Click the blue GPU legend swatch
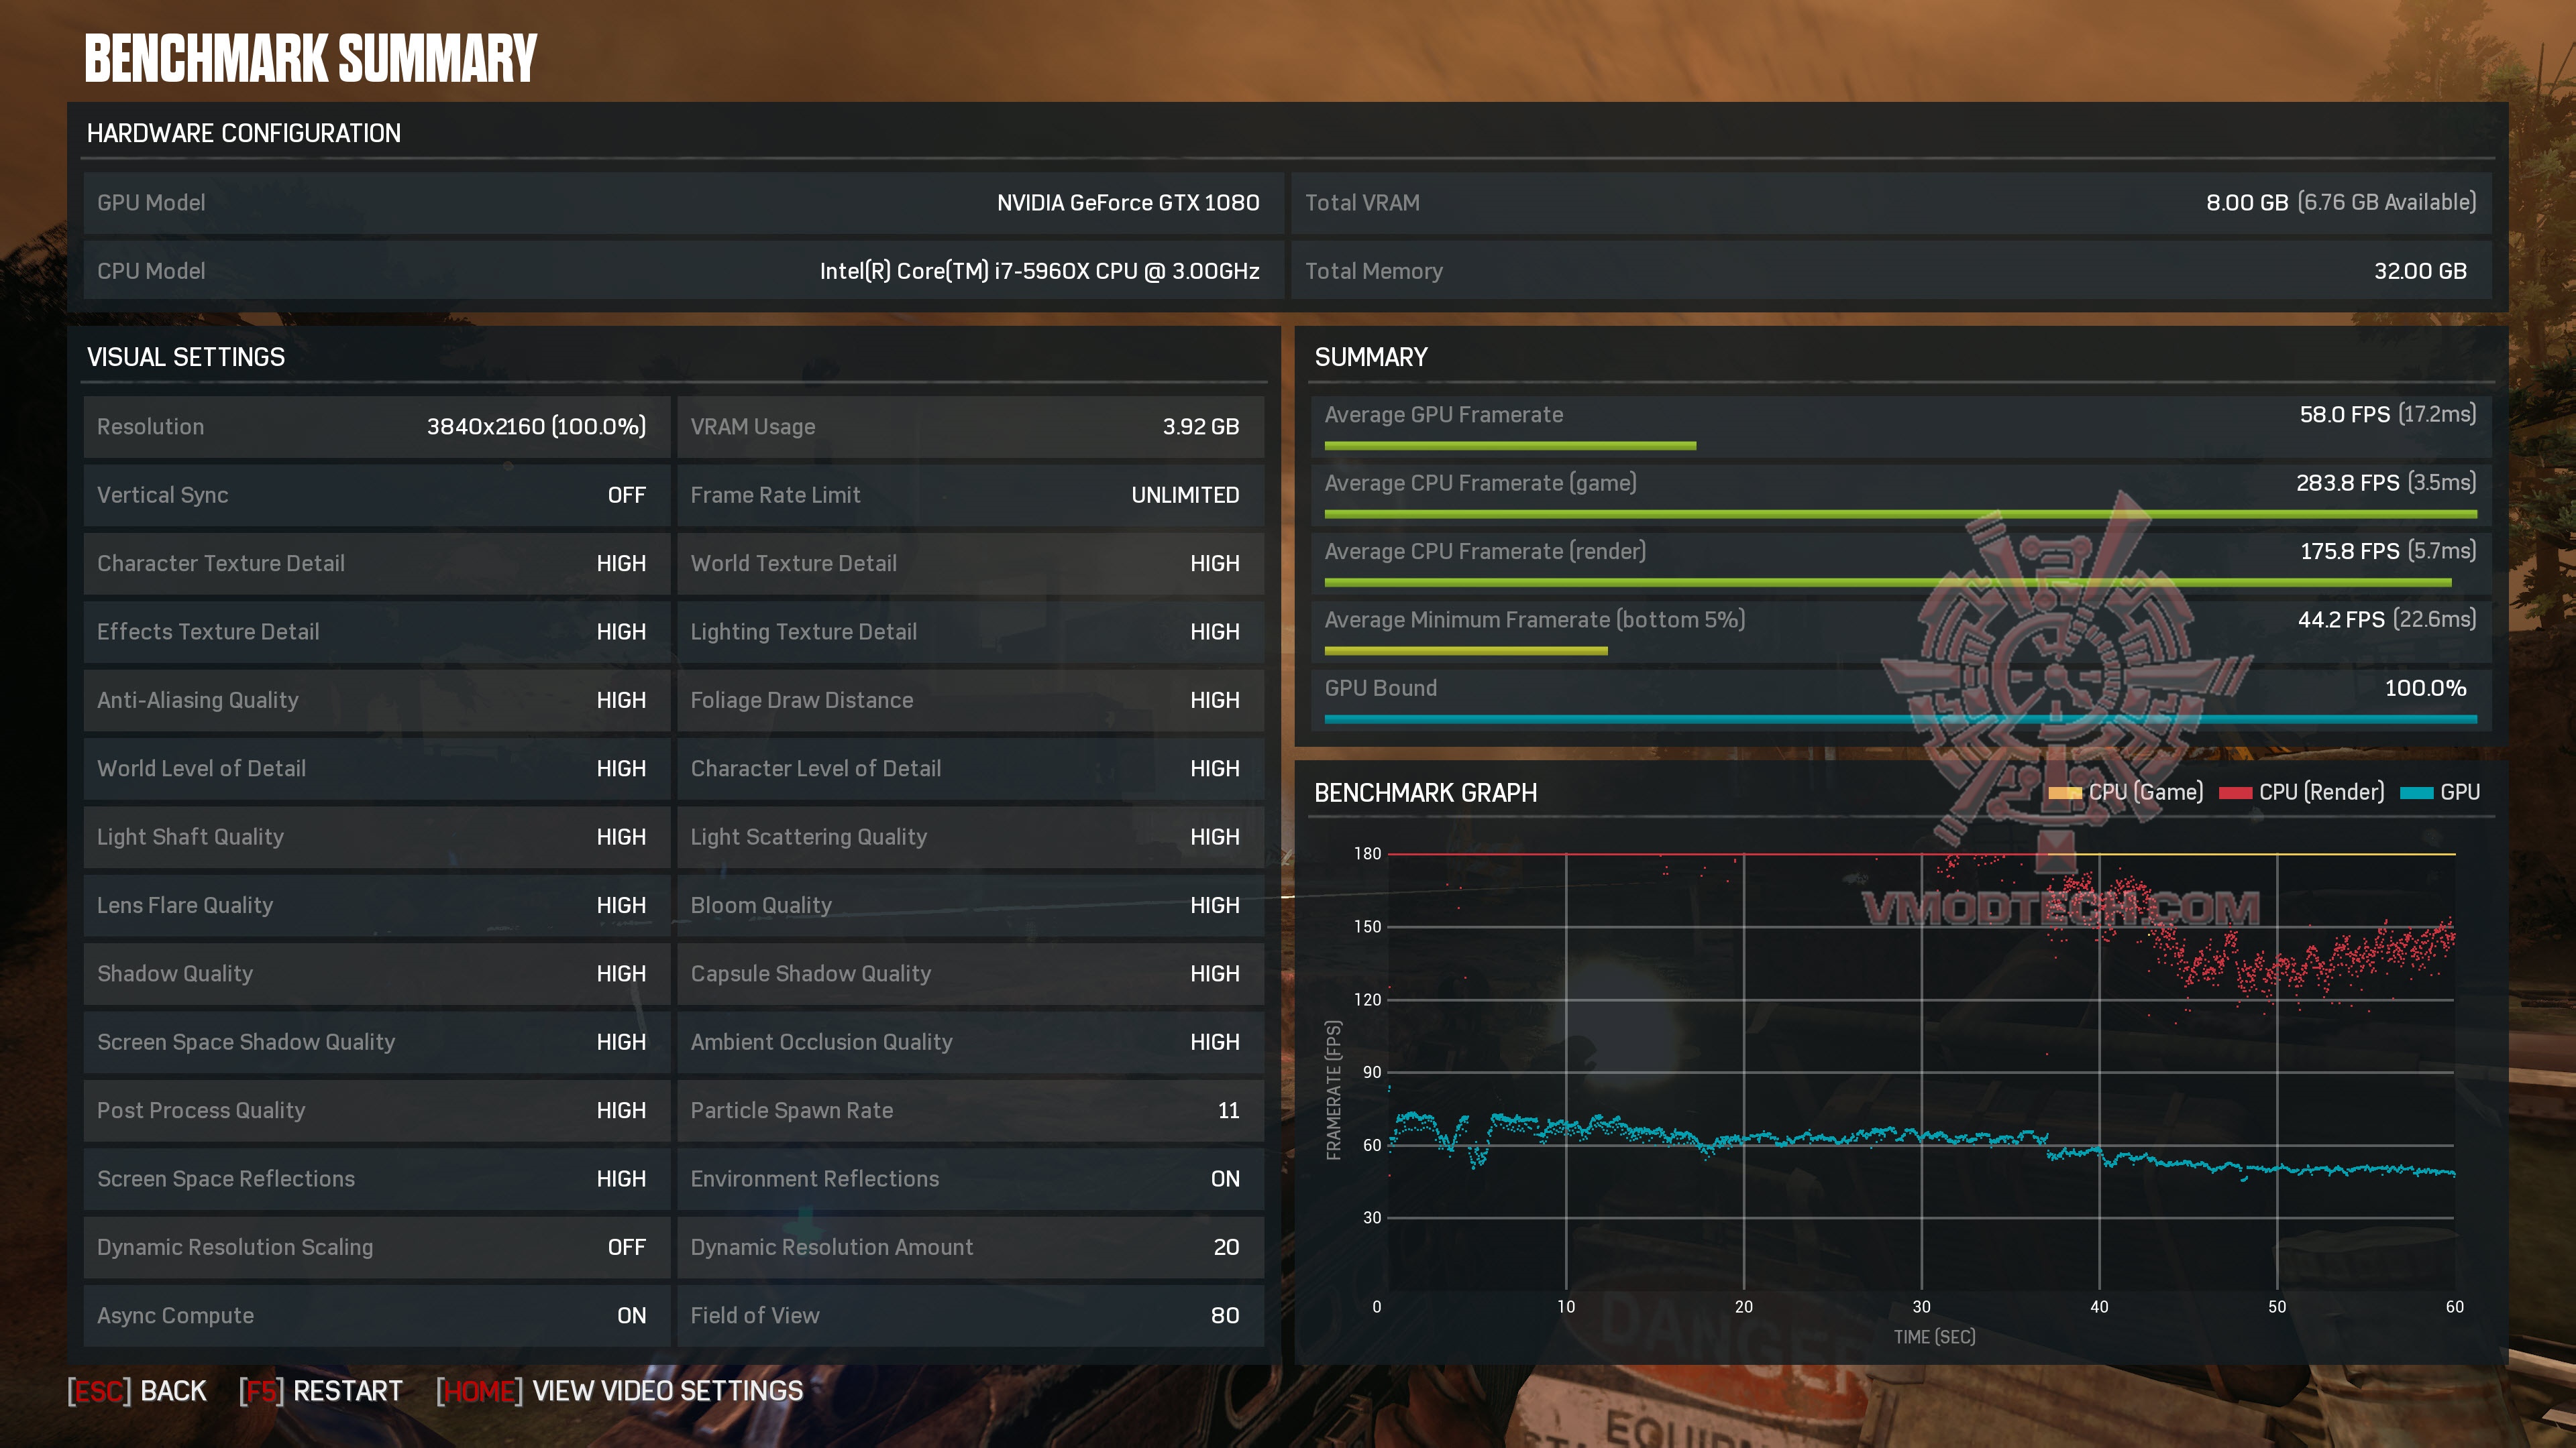This screenshot has height=1448, width=2576. point(2416,794)
